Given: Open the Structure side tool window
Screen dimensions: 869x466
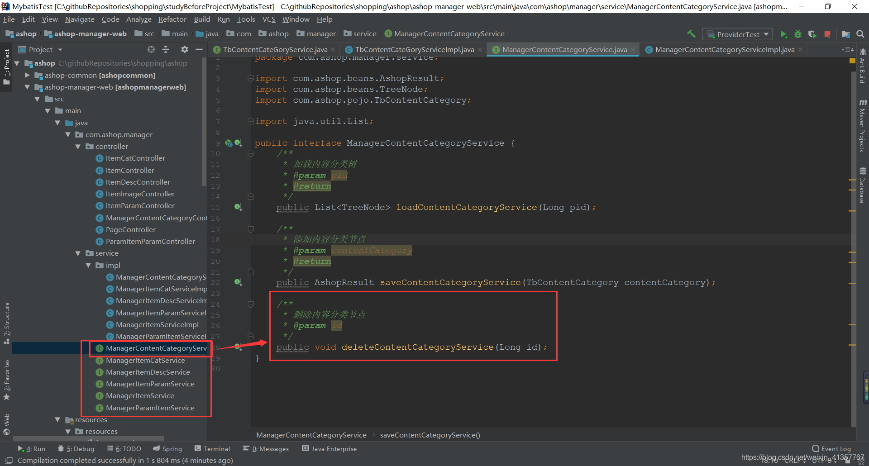Looking at the screenshot, I should pos(7,323).
